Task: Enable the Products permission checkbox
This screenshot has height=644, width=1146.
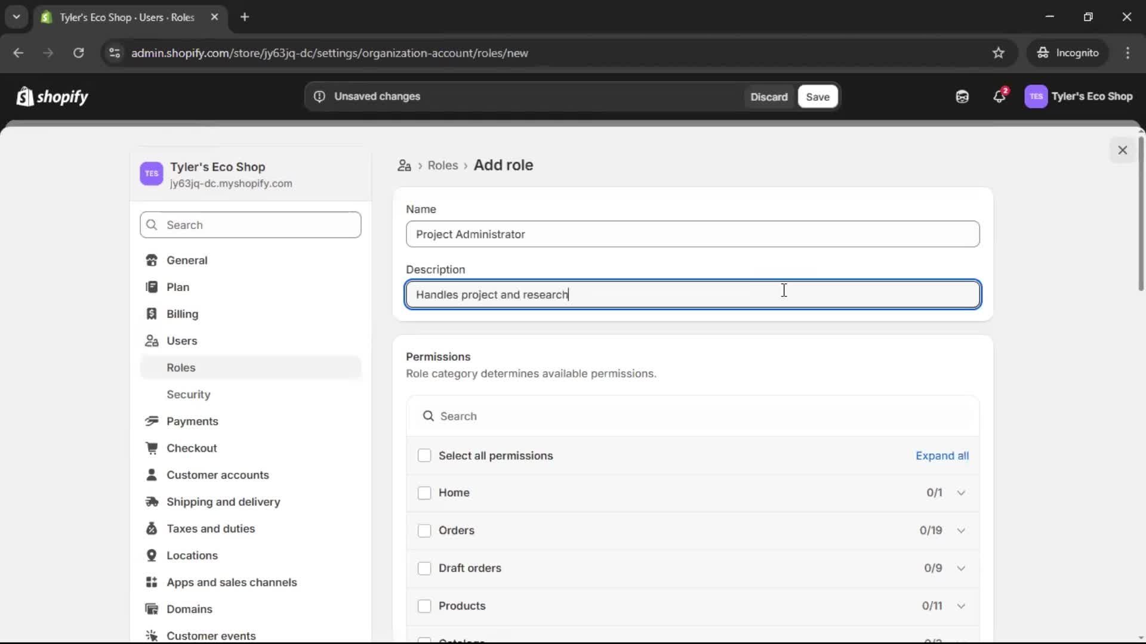Action: (424, 606)
